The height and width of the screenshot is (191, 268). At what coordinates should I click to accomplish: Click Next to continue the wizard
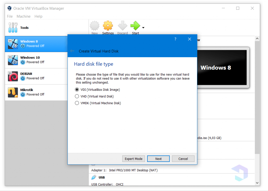(x=158, y=158)
